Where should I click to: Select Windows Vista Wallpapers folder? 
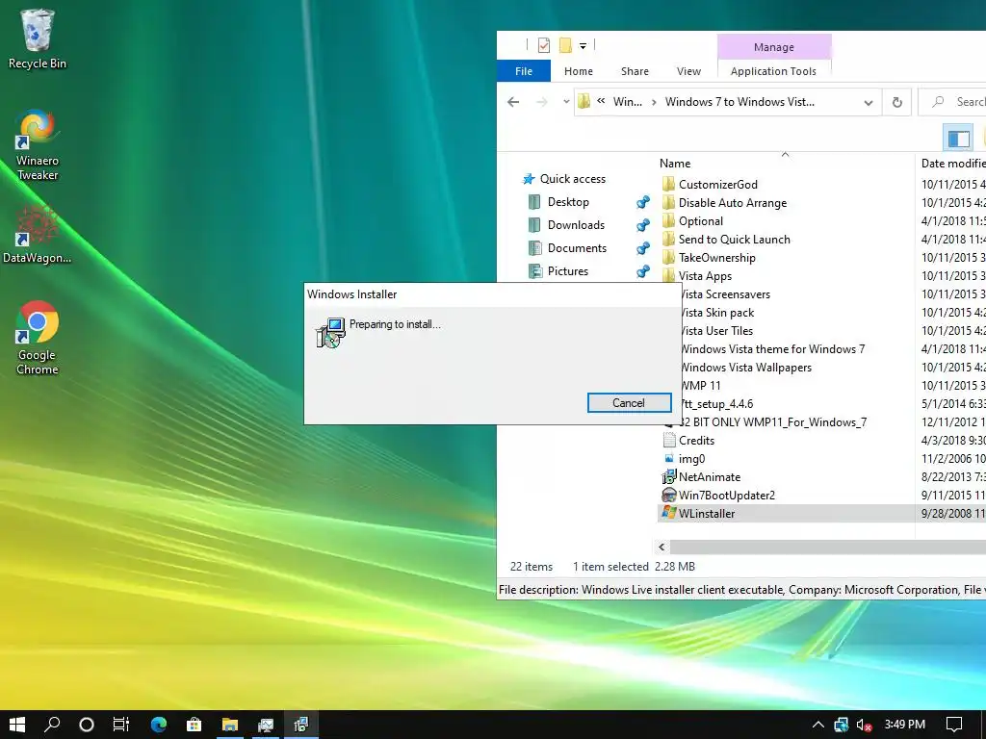point(746,367)
